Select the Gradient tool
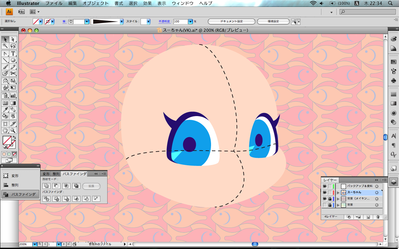399x249 pixels. click(x=13, y=103)
